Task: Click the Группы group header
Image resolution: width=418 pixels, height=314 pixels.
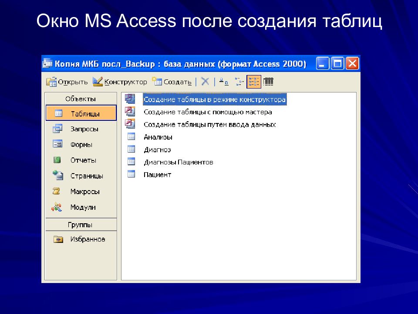Action: pos(81,225)
